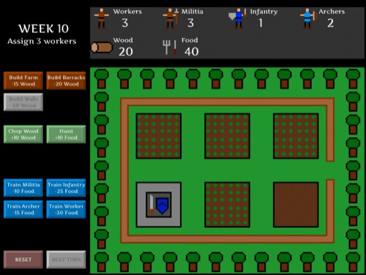Click the Militia label text
Screen dimensions: 366x275
[192, 12]
